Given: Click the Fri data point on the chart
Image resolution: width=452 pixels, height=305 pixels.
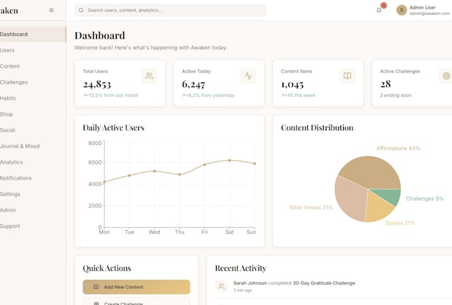Looking at the screenshot, I should coord(205,165).
